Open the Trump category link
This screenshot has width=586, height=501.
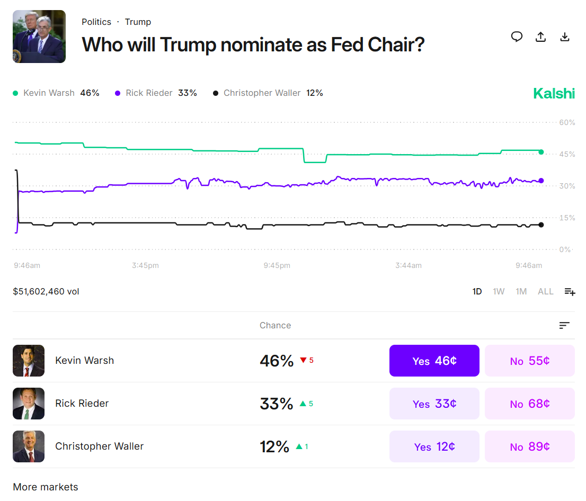[138, 22]
